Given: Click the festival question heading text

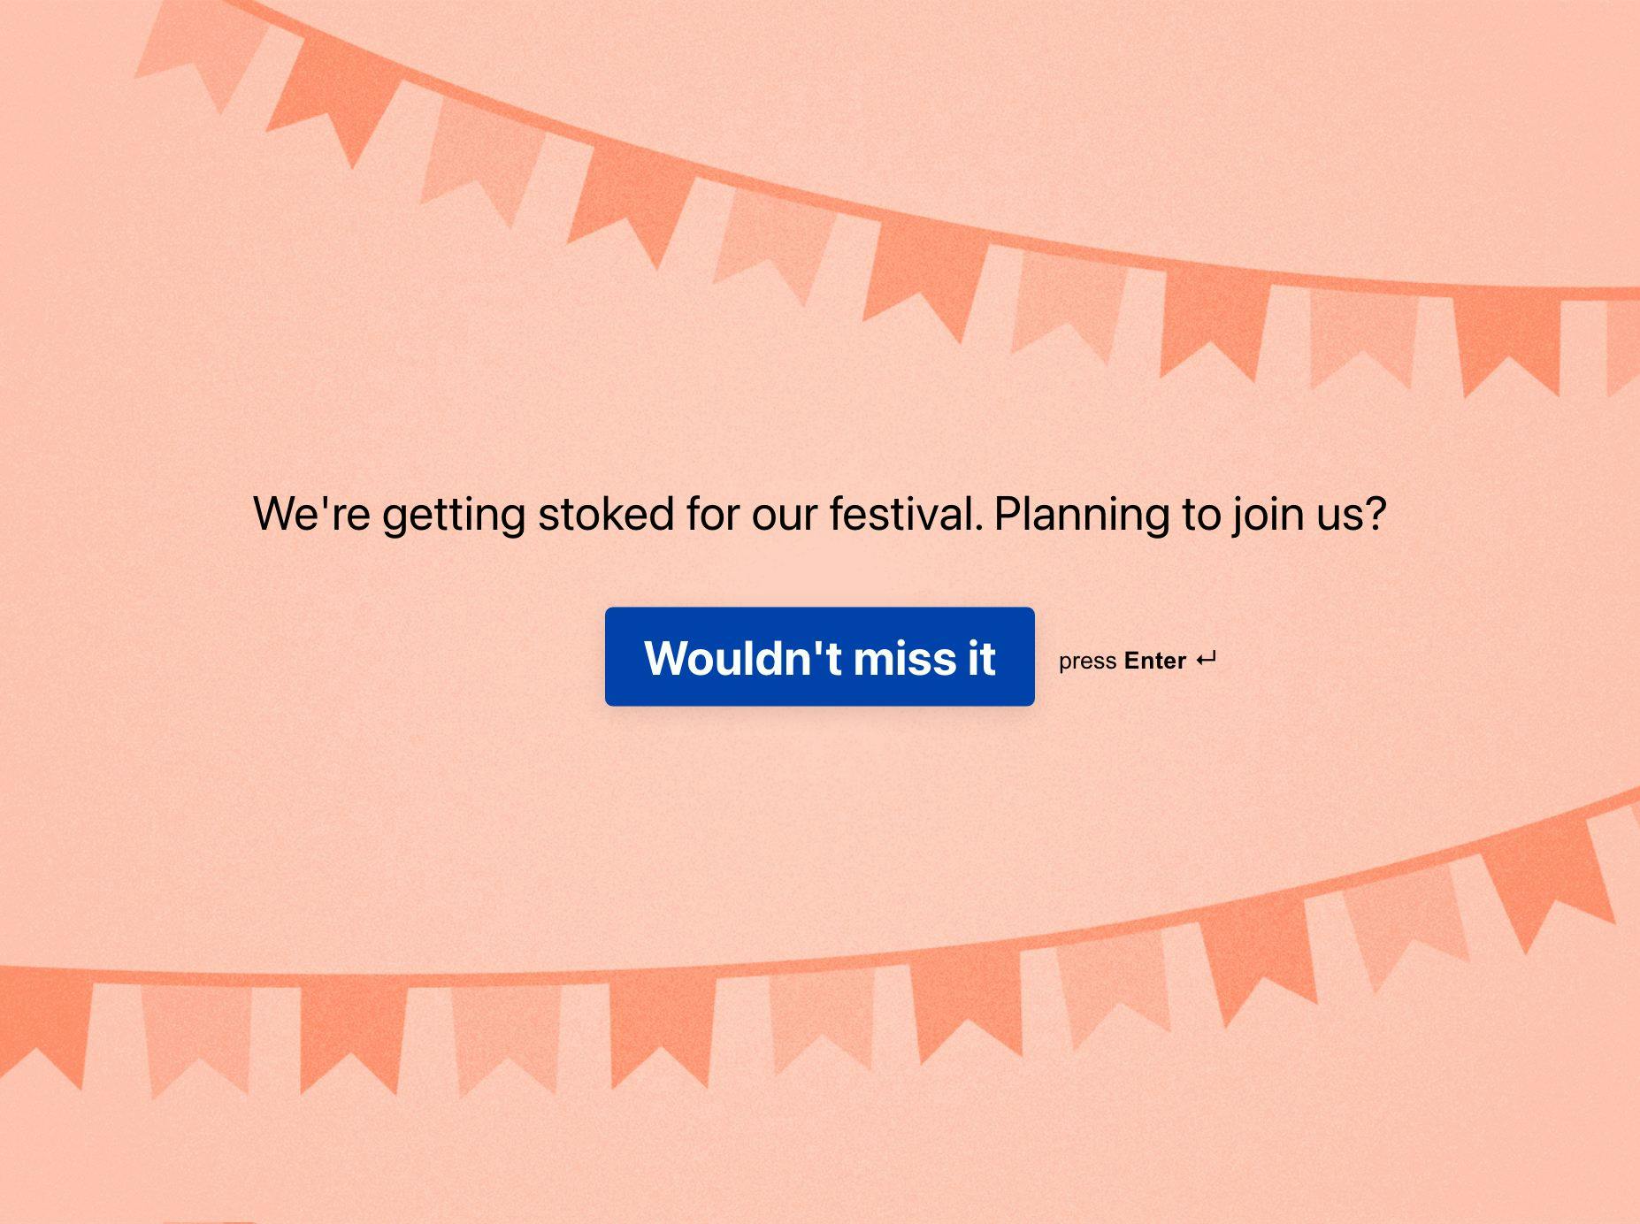Looking at the screenshot, I should tap(819, 514).
